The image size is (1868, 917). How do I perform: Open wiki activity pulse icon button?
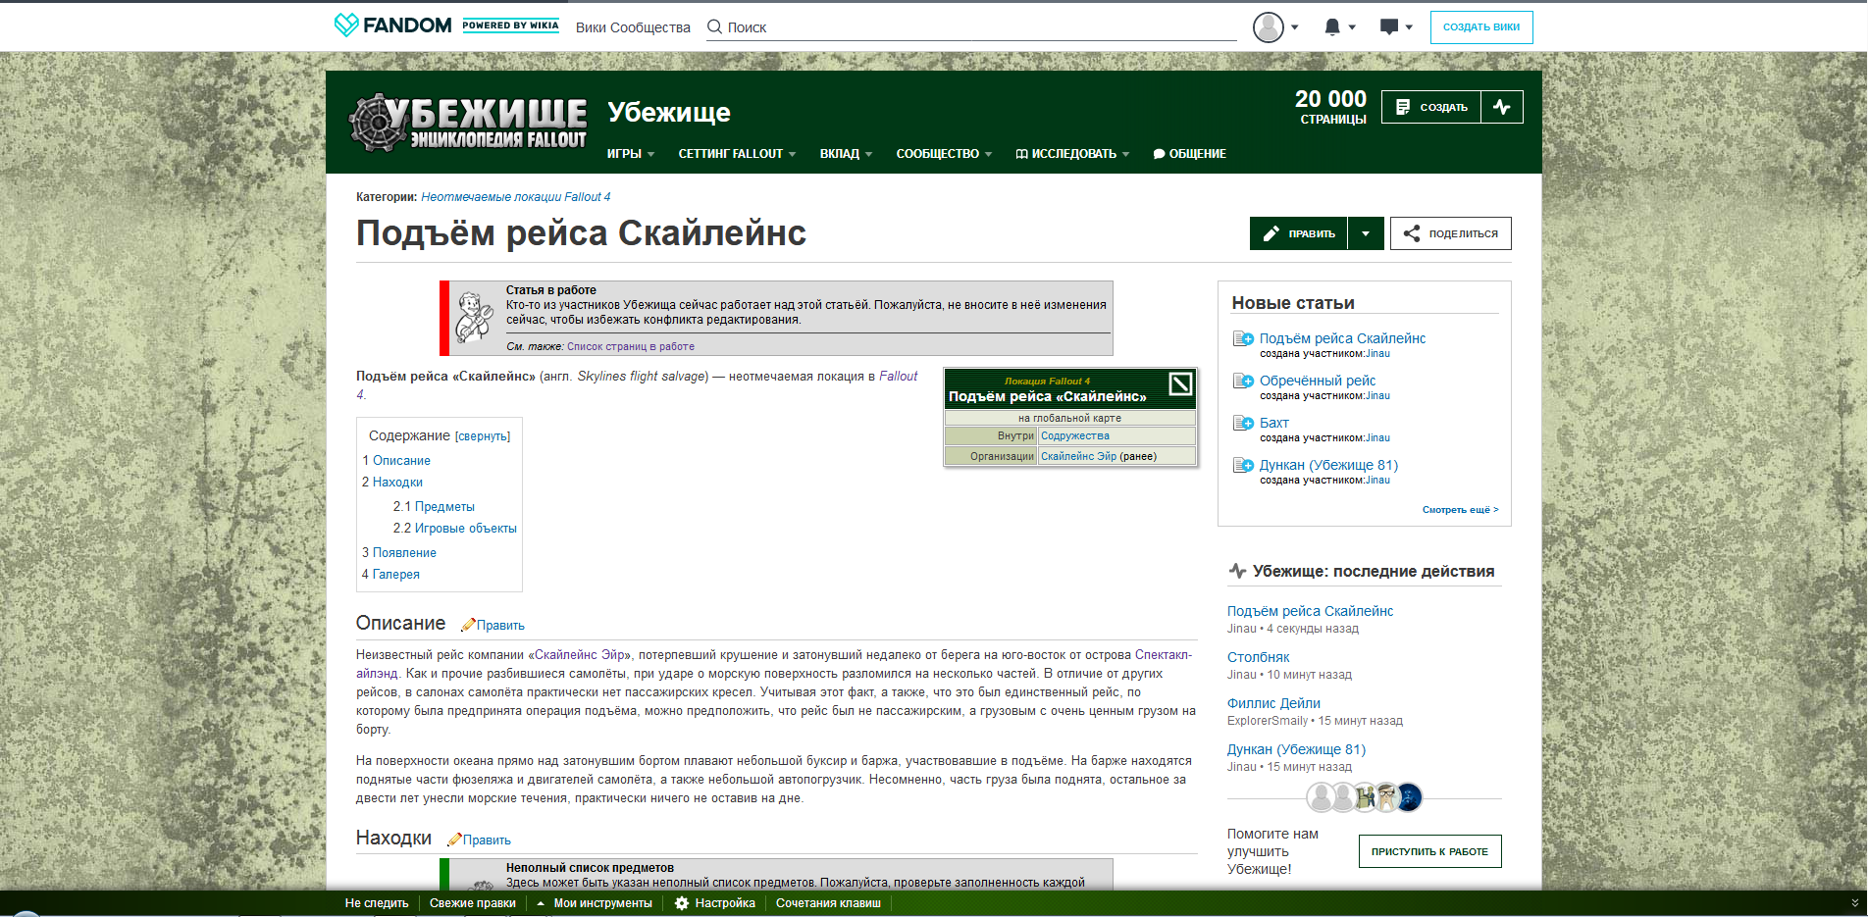(x=1501, y=107)
